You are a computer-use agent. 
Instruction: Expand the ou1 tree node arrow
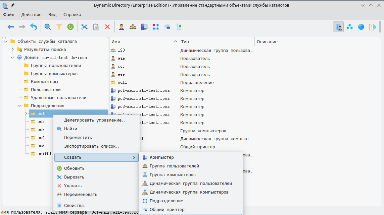(26, 114)
